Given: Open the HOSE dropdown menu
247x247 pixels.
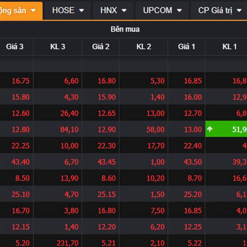Looking at the screenshot, I should pos(68,10).
